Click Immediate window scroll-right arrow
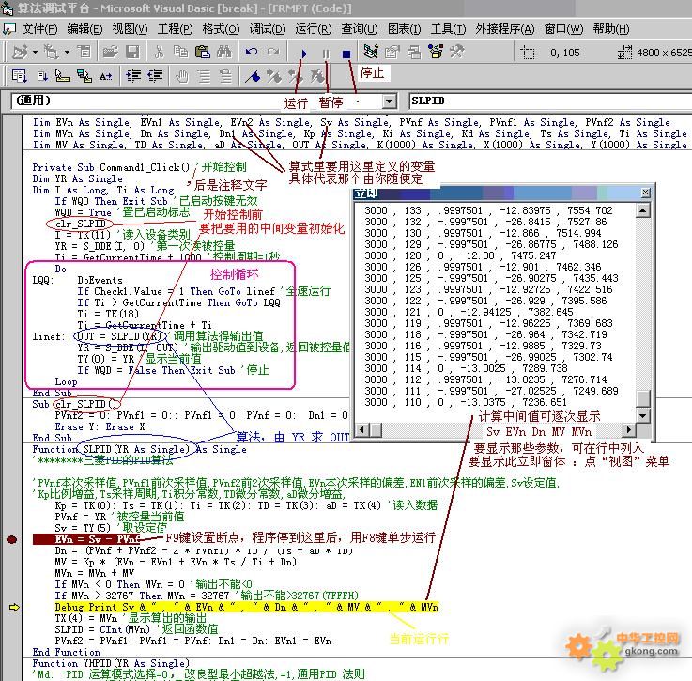This screenshot has height=681, width=692. 629,429
